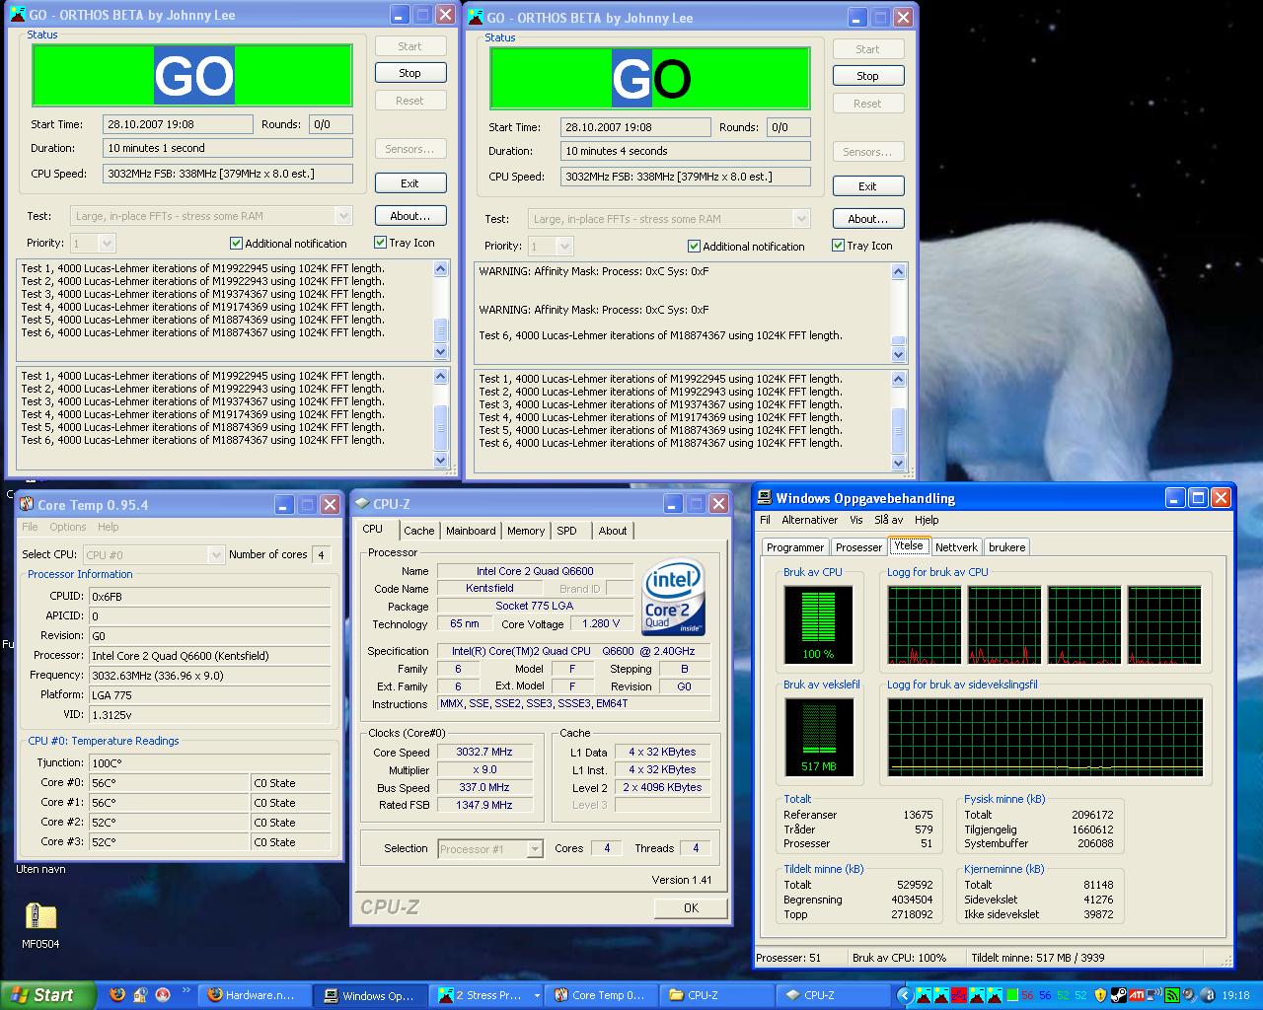Open the 2 Stress Pr... taskbar group dropdown
The width and height of the screenshot is (1263, 1010).
537,996
